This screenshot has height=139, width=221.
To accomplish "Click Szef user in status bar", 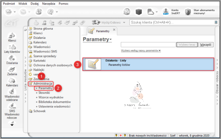I will pos(173,135).
